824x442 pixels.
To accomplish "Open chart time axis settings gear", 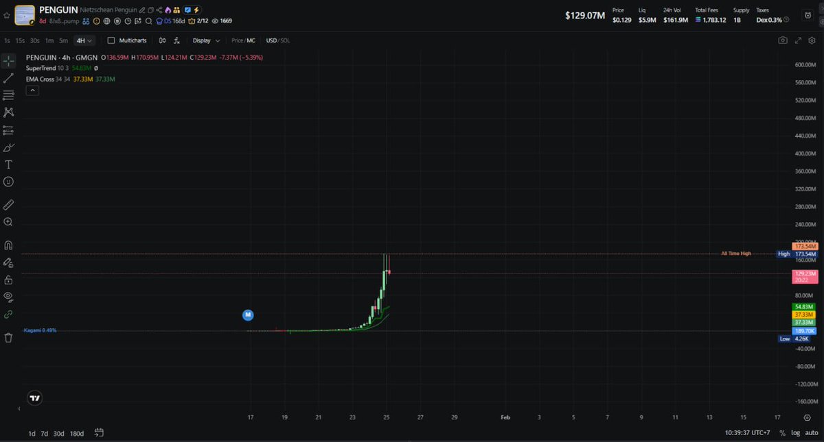I will [x=808, y=417].
